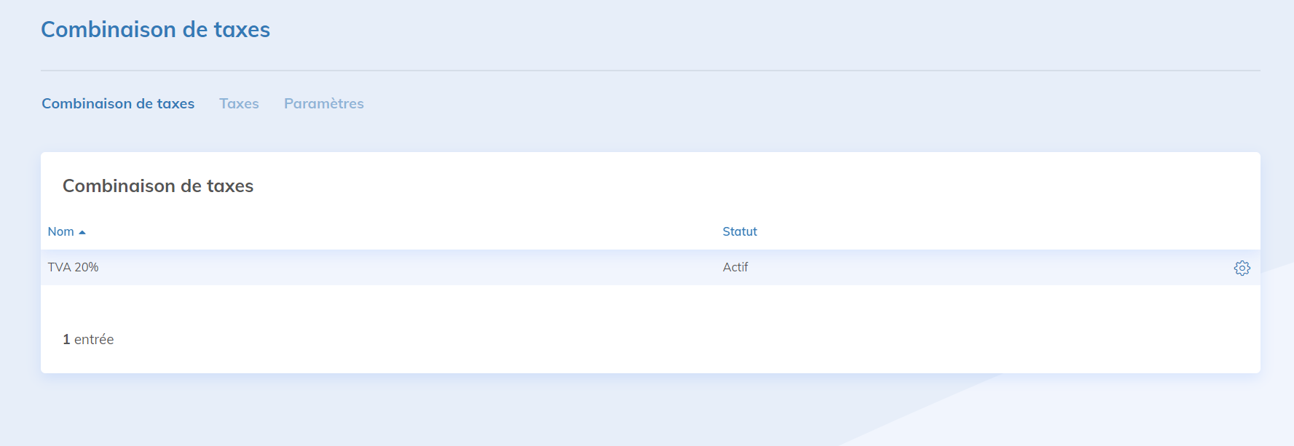Click the card heading above the table
This screenshot has width=1294, height=446.
tap(158, 186)
